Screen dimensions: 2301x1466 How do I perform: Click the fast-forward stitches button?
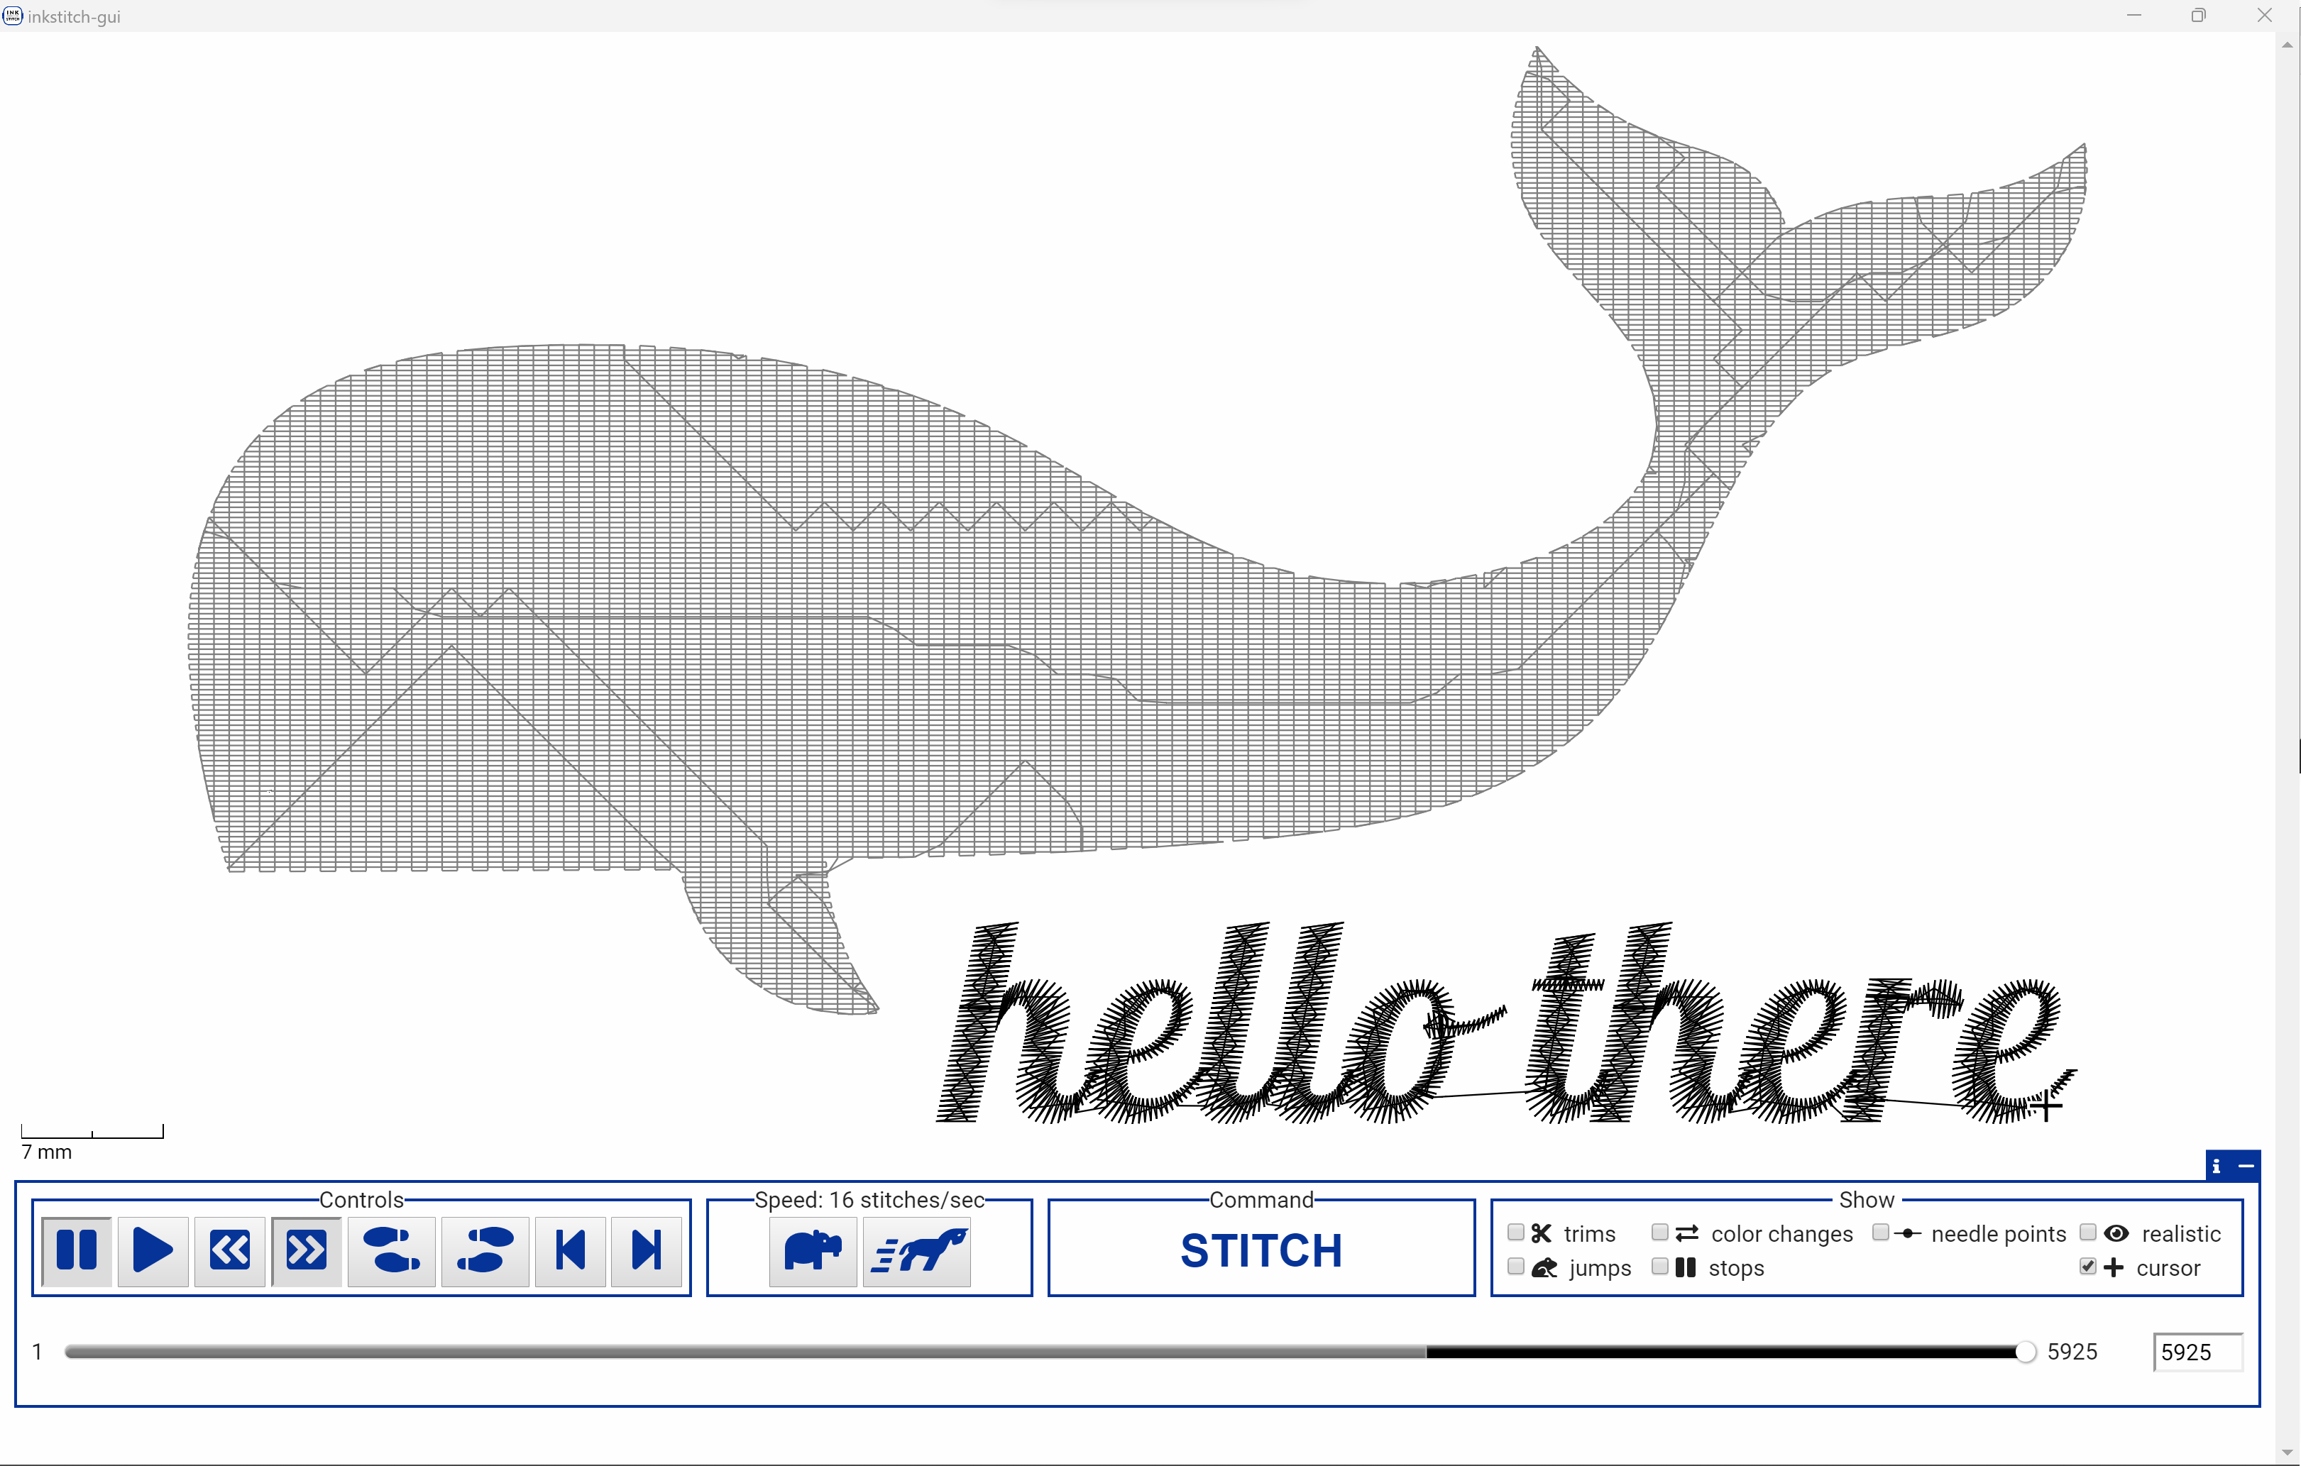[304, 1250]
